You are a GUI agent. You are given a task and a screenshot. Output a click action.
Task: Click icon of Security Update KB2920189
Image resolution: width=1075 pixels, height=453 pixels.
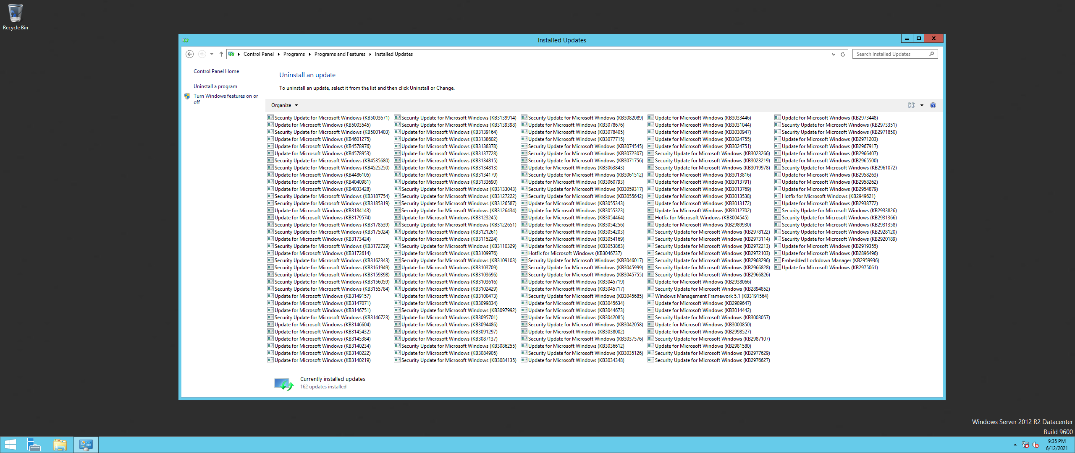coord(778,239)
